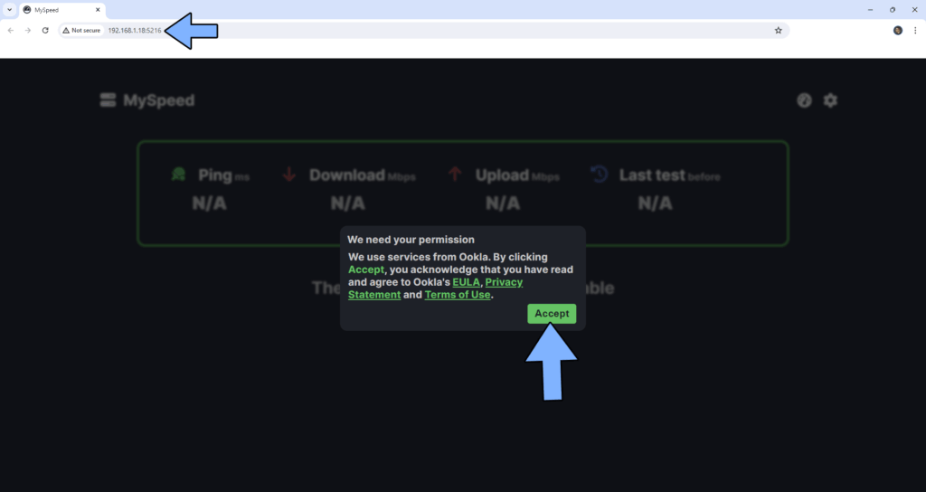Bookmark this page with star icon
Screen dimensions: 926x492
pyautogui.click(x=779, y=30)
